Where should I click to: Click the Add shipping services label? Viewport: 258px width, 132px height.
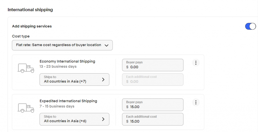click(x=32, y=26)
